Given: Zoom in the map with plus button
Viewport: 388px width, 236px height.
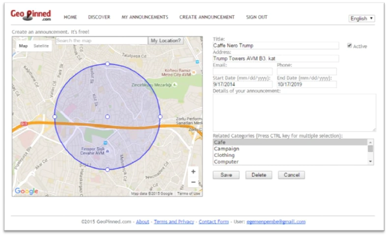Looking at the screenshot, I should pyautogui.click(x=193, y=172).
